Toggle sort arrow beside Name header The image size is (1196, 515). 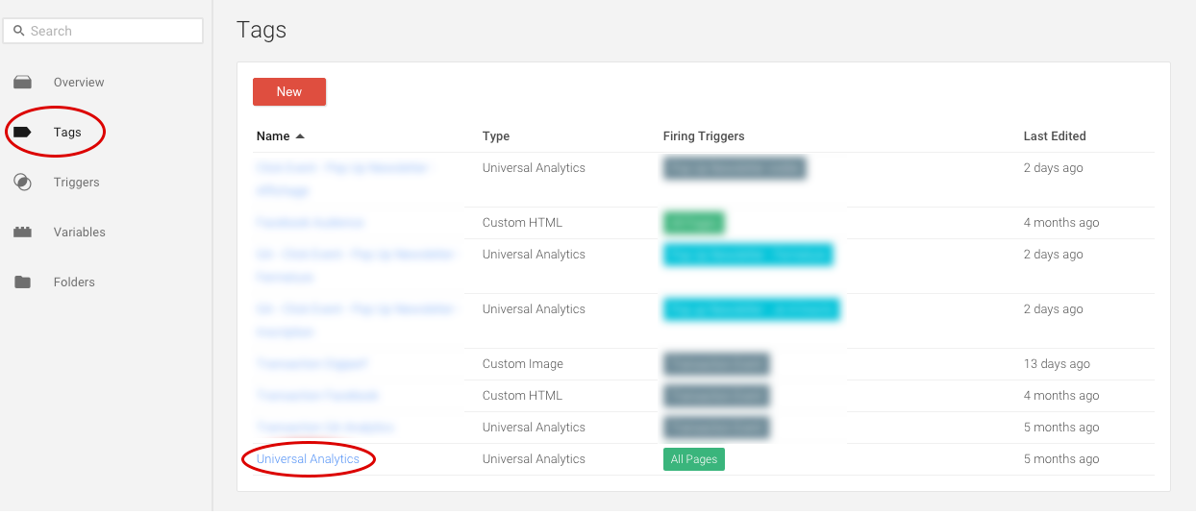(300, 136)
